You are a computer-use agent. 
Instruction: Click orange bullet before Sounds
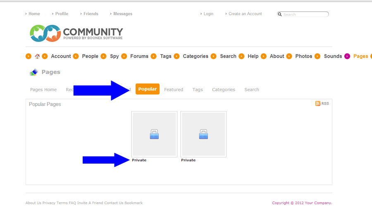point(317,56)
